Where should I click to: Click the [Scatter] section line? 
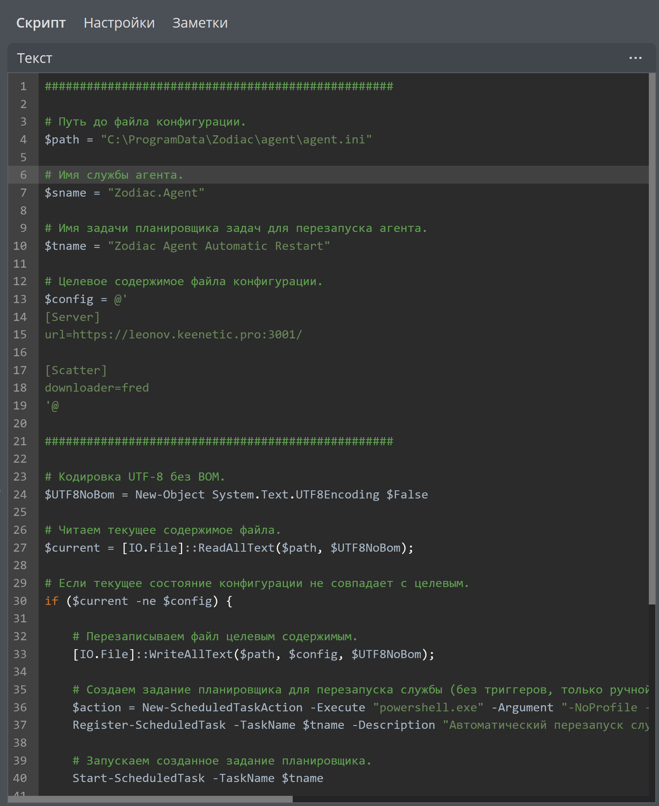(76, 370)
